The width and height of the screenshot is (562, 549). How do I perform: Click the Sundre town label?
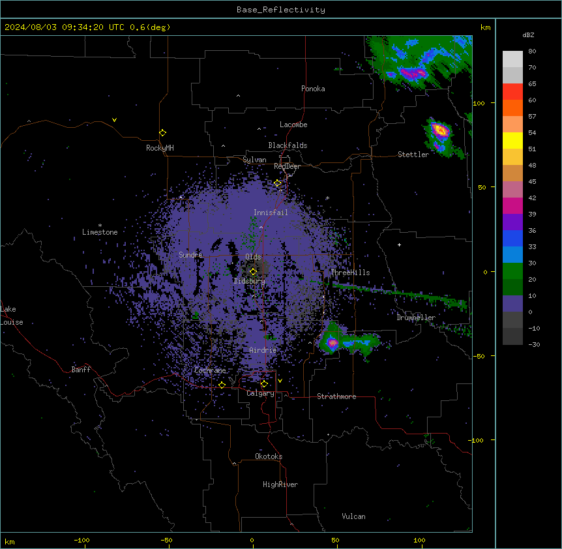[190, 255]
